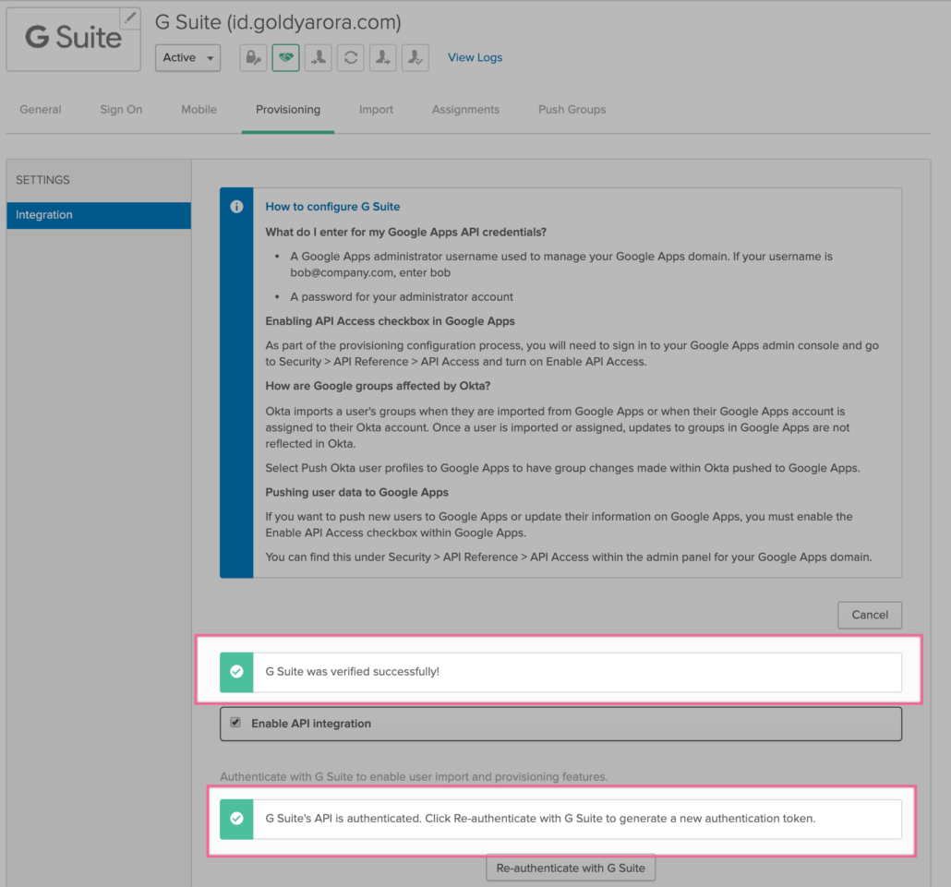
Task: Click the circular sync arrows icon
Action: 351,57
